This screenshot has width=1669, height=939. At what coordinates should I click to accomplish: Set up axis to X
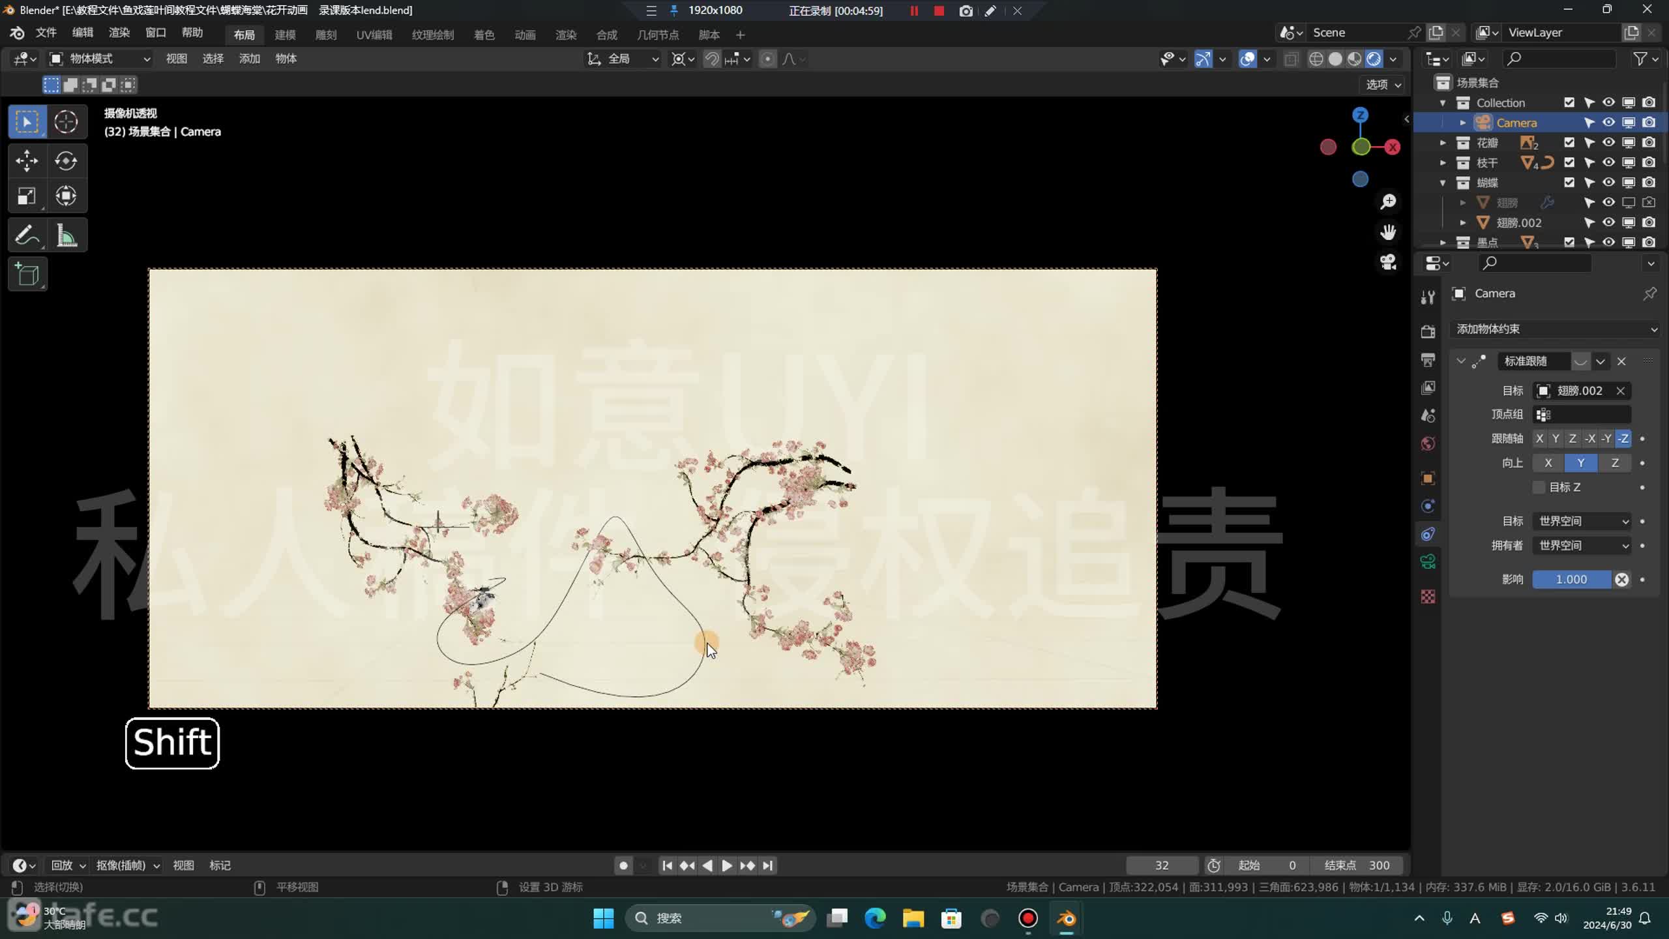(x=1548, y=463)
